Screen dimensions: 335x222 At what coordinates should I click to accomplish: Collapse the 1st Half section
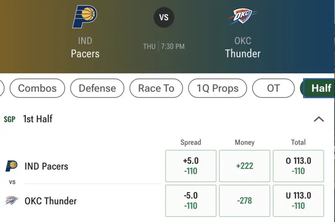[x=319, y=119]
